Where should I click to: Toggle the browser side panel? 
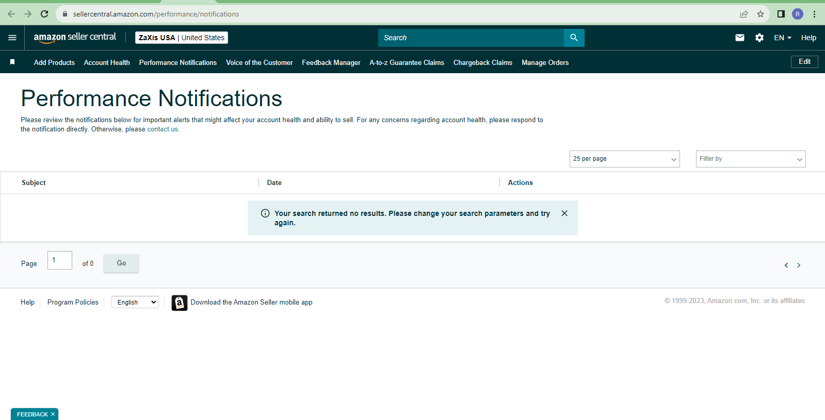(781, 14)
